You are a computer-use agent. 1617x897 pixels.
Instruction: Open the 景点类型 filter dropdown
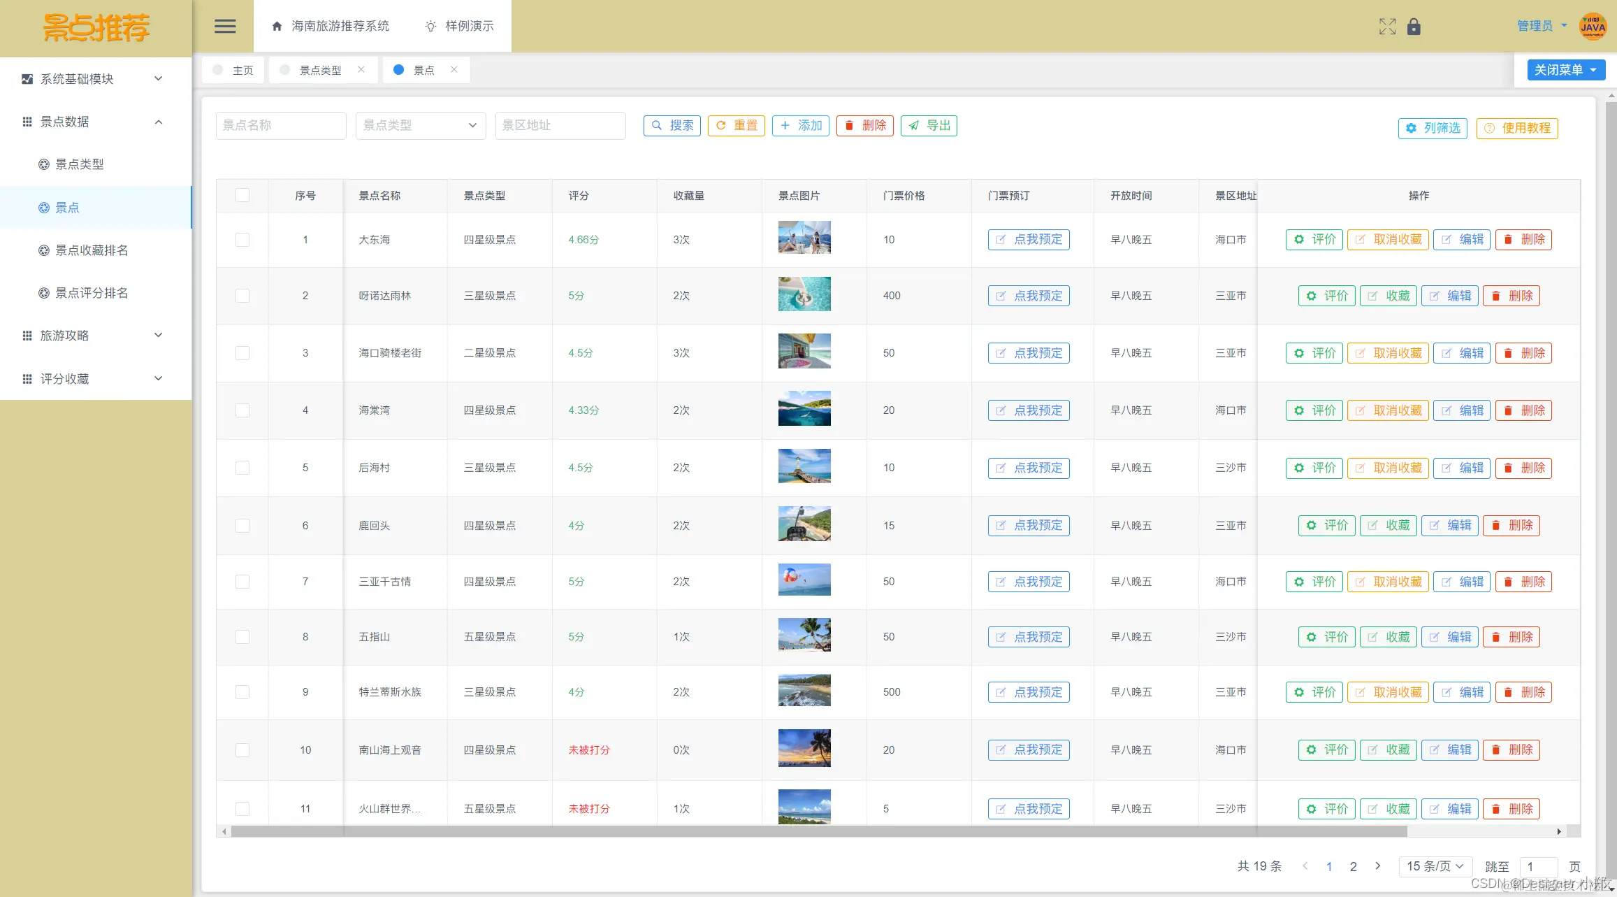click(420, 126)
